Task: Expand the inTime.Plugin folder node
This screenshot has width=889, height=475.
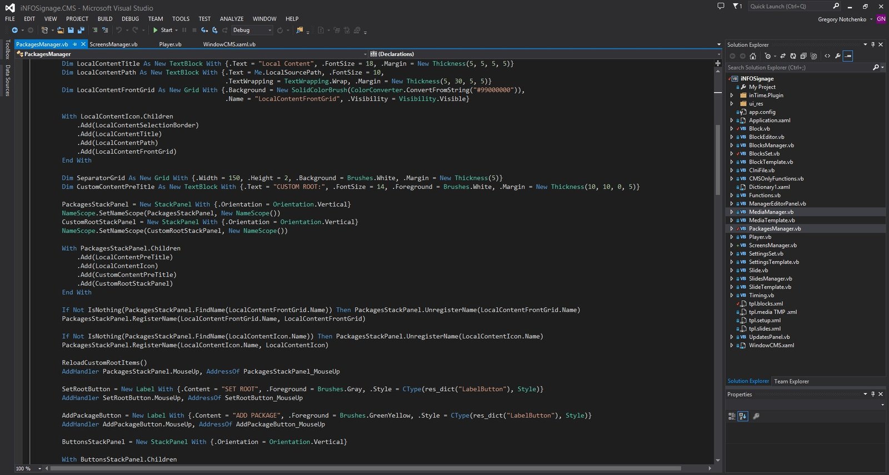Action: 732,96
